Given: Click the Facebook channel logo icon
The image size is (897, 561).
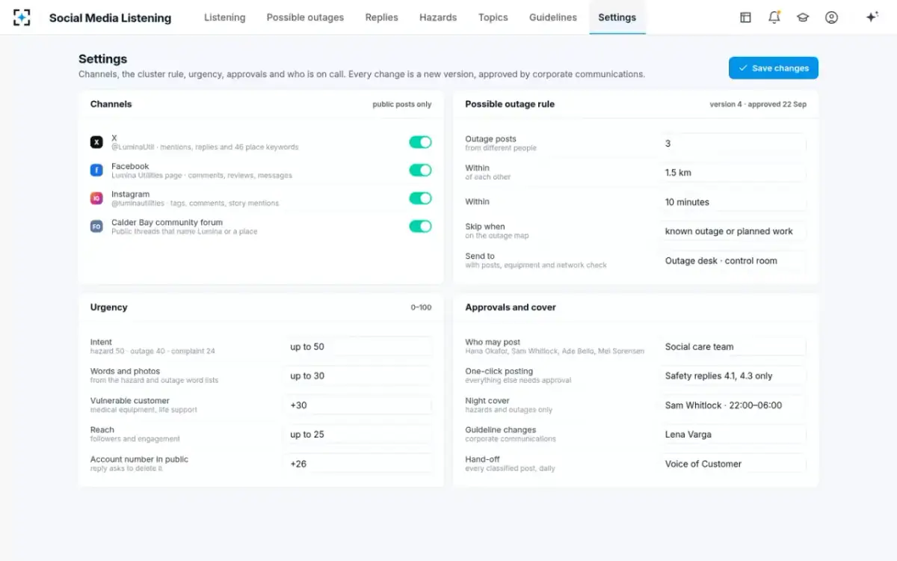Looking at the screenshot, I should click(96, 171).
